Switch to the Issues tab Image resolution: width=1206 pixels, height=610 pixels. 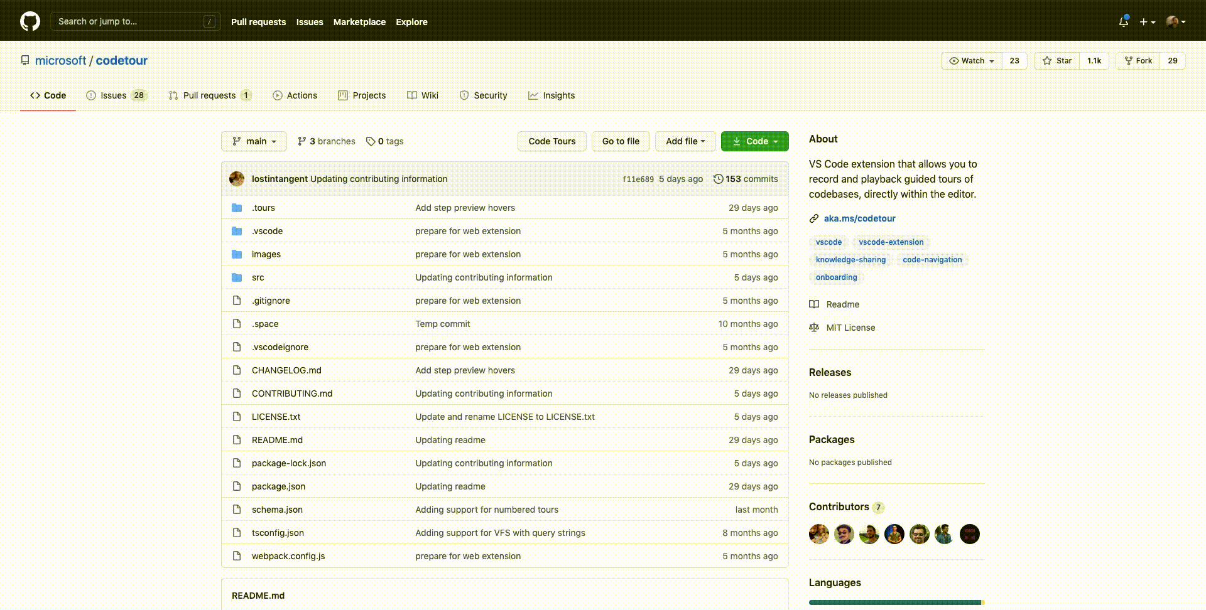click(117, 95)
